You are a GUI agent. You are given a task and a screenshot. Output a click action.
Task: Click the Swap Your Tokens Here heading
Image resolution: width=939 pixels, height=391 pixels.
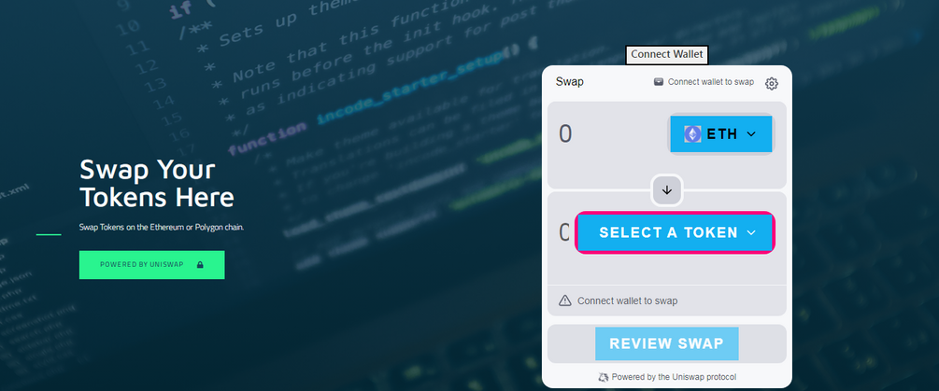156,183
